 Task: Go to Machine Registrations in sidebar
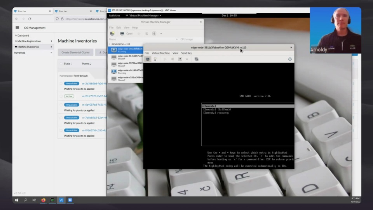[29, 41]
